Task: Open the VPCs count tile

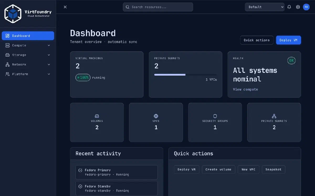Action: [x=156, y=123]
